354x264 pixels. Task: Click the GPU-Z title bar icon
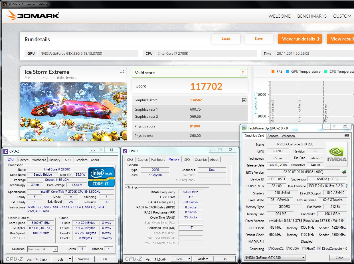pos(244,128)
